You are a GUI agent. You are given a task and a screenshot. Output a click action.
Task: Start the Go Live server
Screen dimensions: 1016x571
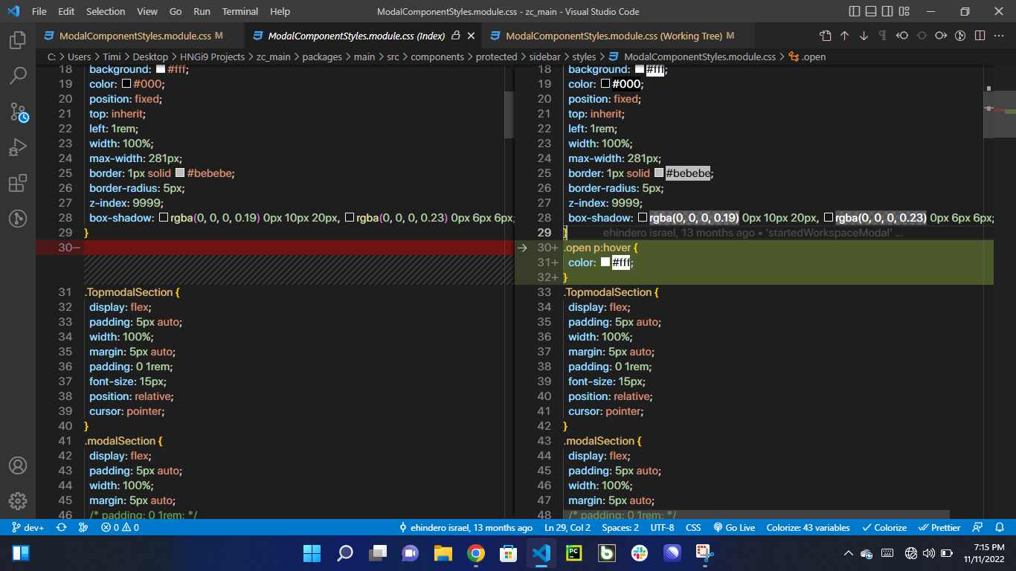[x=734, y=527]
